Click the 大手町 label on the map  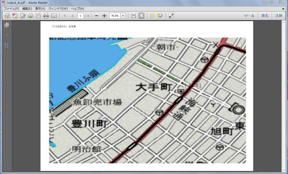tap(154, 87)
